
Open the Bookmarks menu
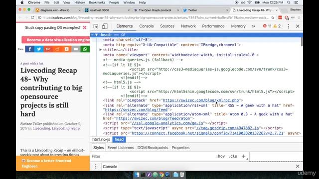coord(97,2)
